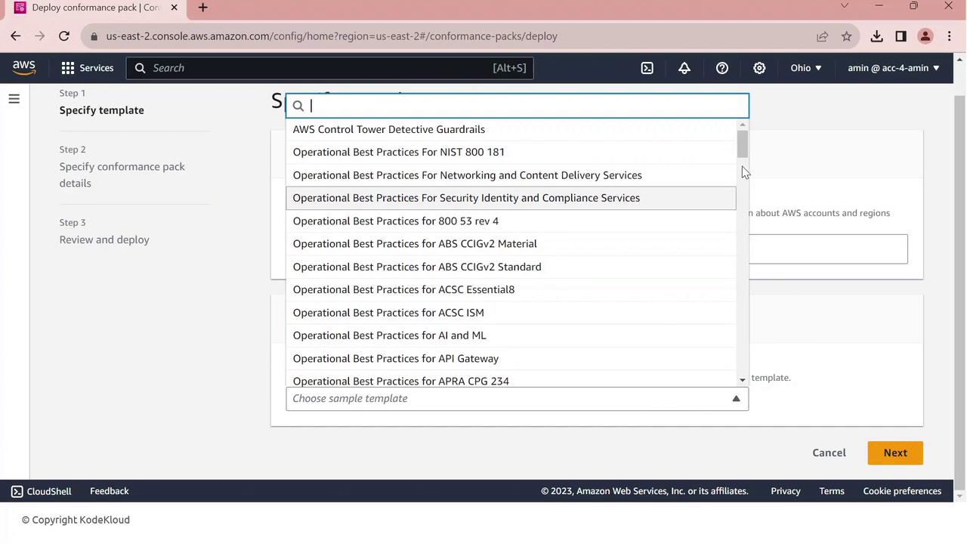Open the help question mark icon
The width and height of the screenshot is (967, 544).
point(722,68)
